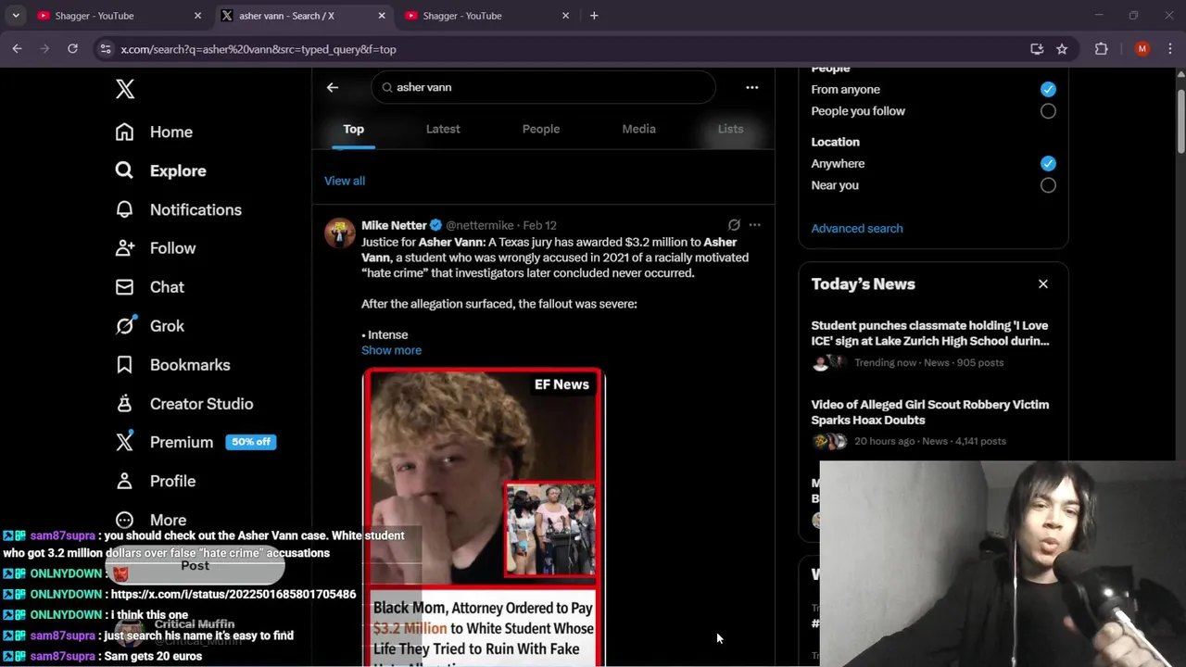
Task: Select Near you location option
Action: coord(1048,185)
